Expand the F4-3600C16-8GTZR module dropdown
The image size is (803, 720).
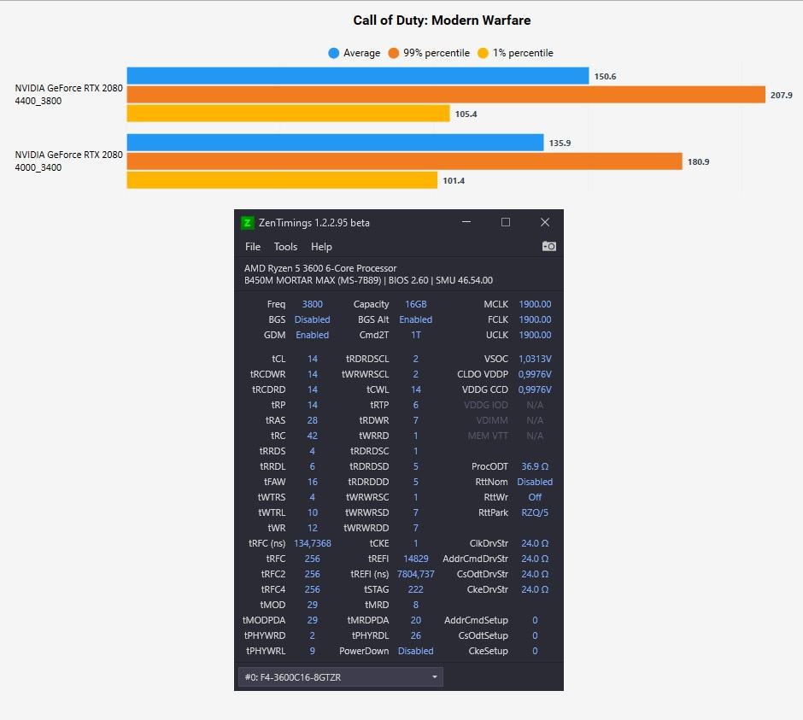(x=341, y=677)
